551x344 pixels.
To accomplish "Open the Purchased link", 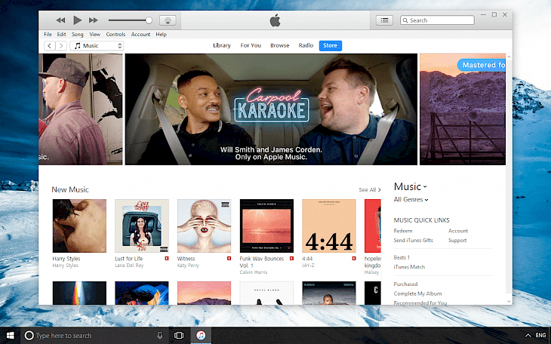I will pyautogui.click(x=405, y=284).
